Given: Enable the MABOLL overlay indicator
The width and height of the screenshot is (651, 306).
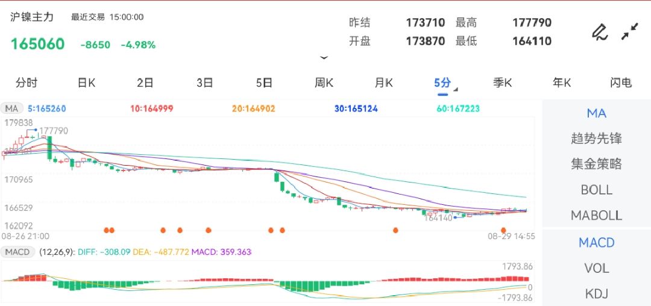Looking at the screenshot, I should 596,215.
